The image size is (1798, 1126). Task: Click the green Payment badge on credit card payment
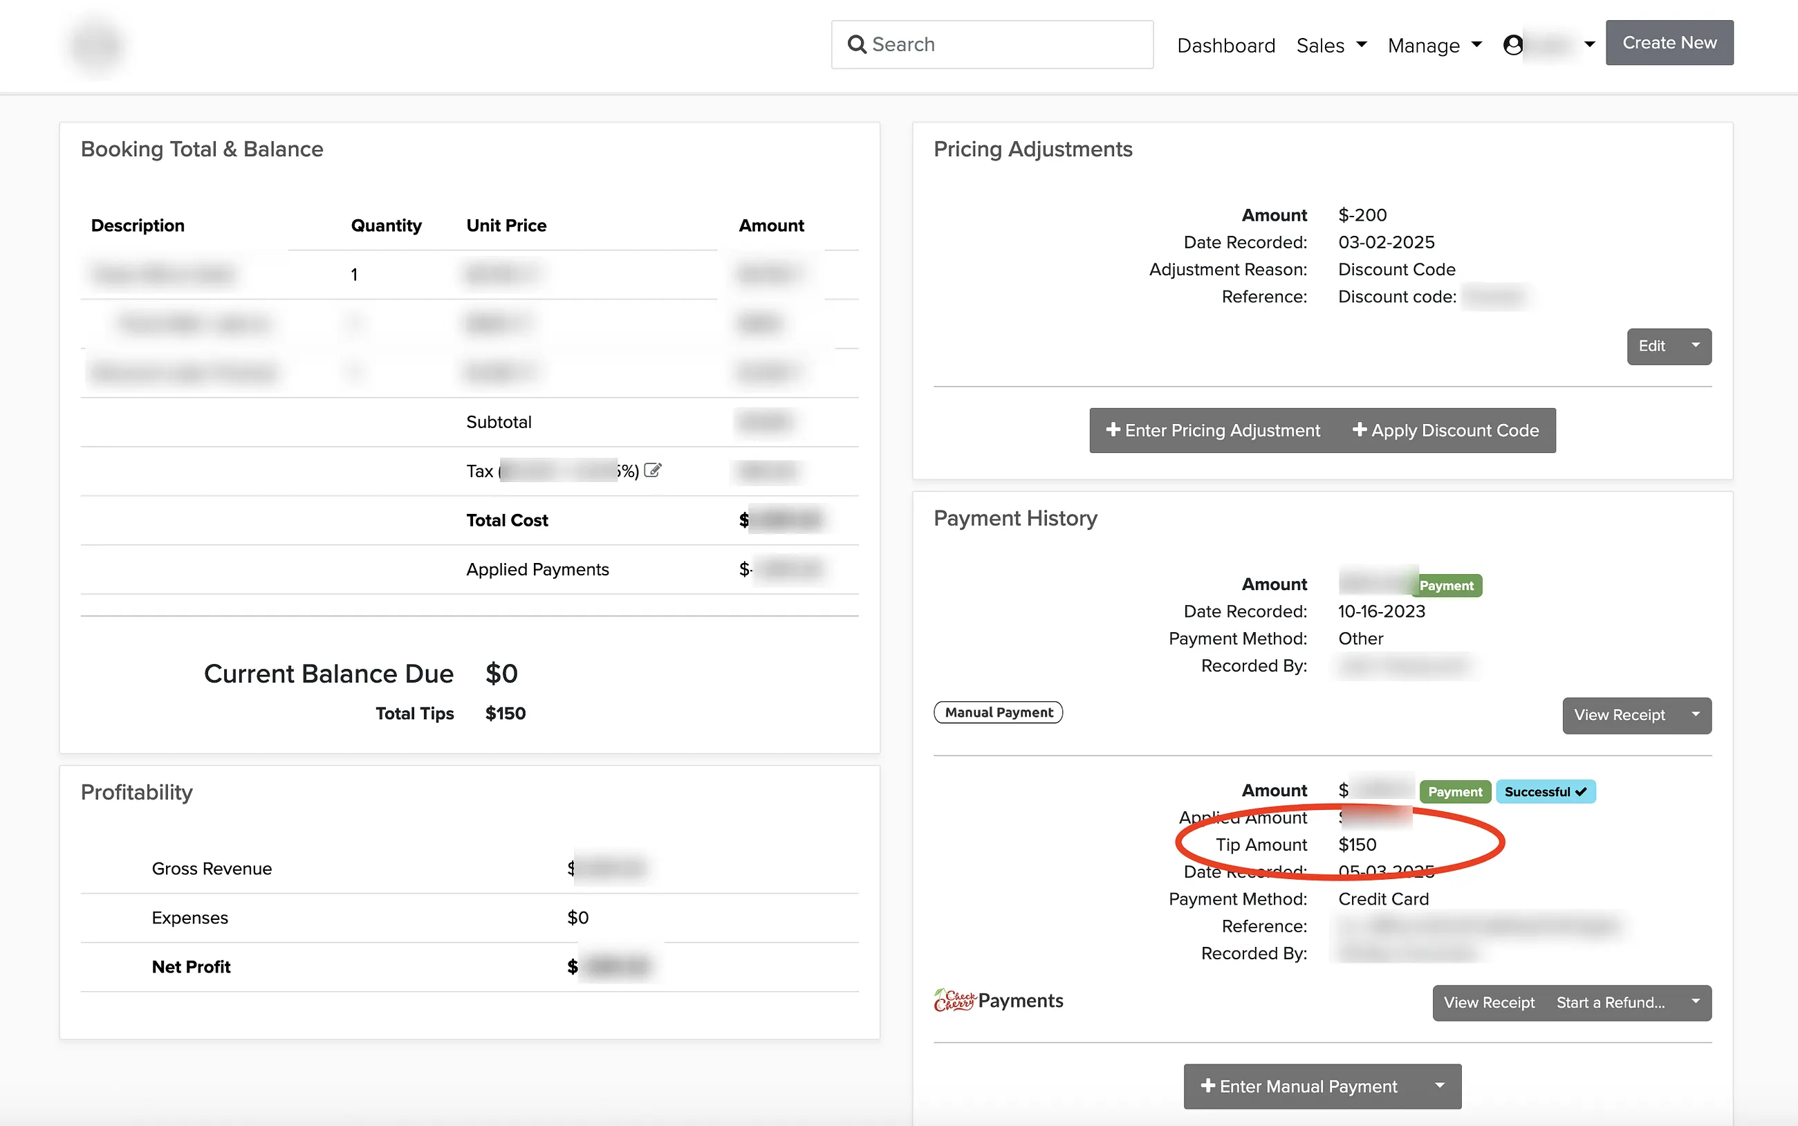[1454, 792]
